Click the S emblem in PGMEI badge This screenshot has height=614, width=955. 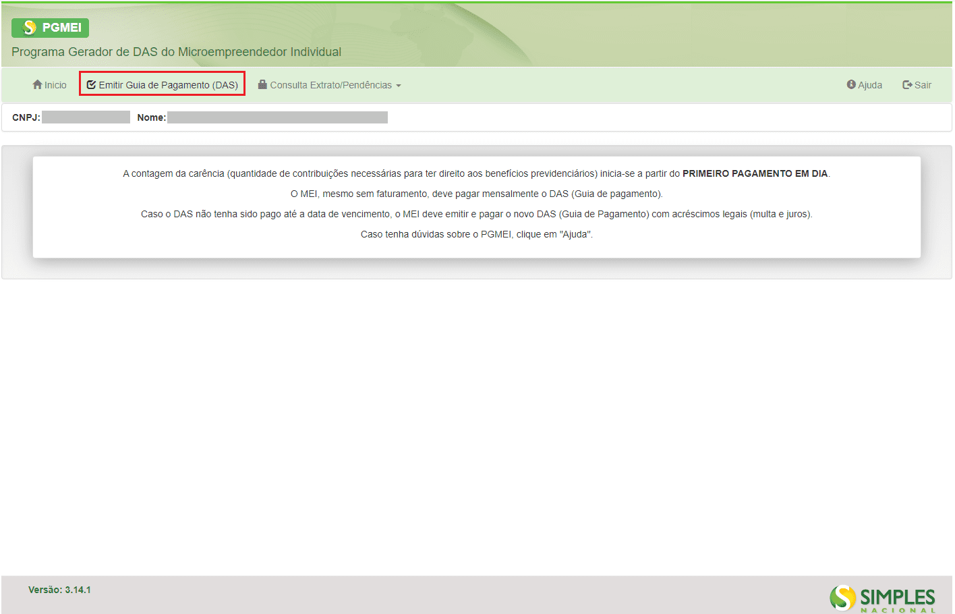pyautogui.click(x=29, y=28)
